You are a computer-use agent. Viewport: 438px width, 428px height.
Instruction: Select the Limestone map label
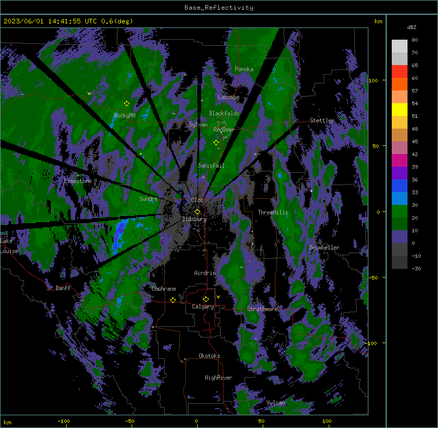[78, 181]
